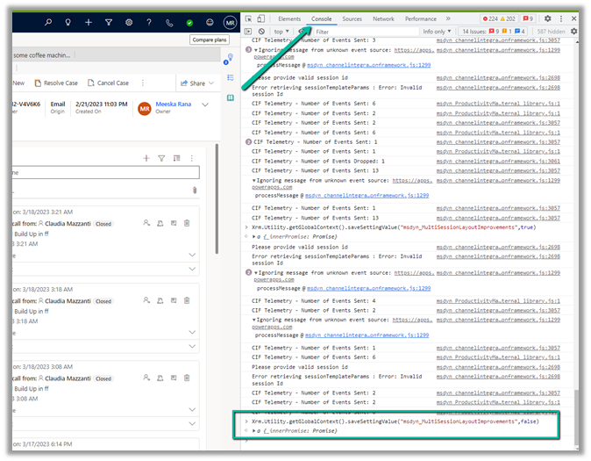
Task: Click the lightbulb icon in the top bar
Action: click(x=68, y=22)
